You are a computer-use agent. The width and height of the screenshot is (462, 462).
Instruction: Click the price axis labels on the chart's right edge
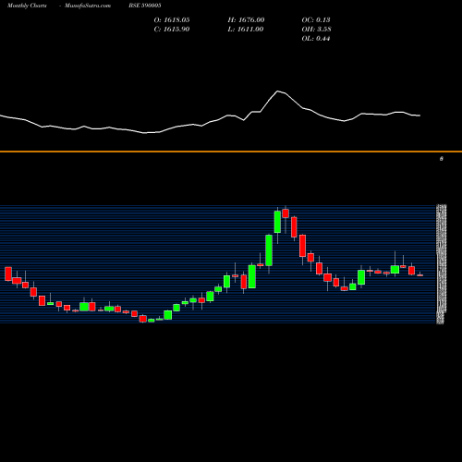441,264
